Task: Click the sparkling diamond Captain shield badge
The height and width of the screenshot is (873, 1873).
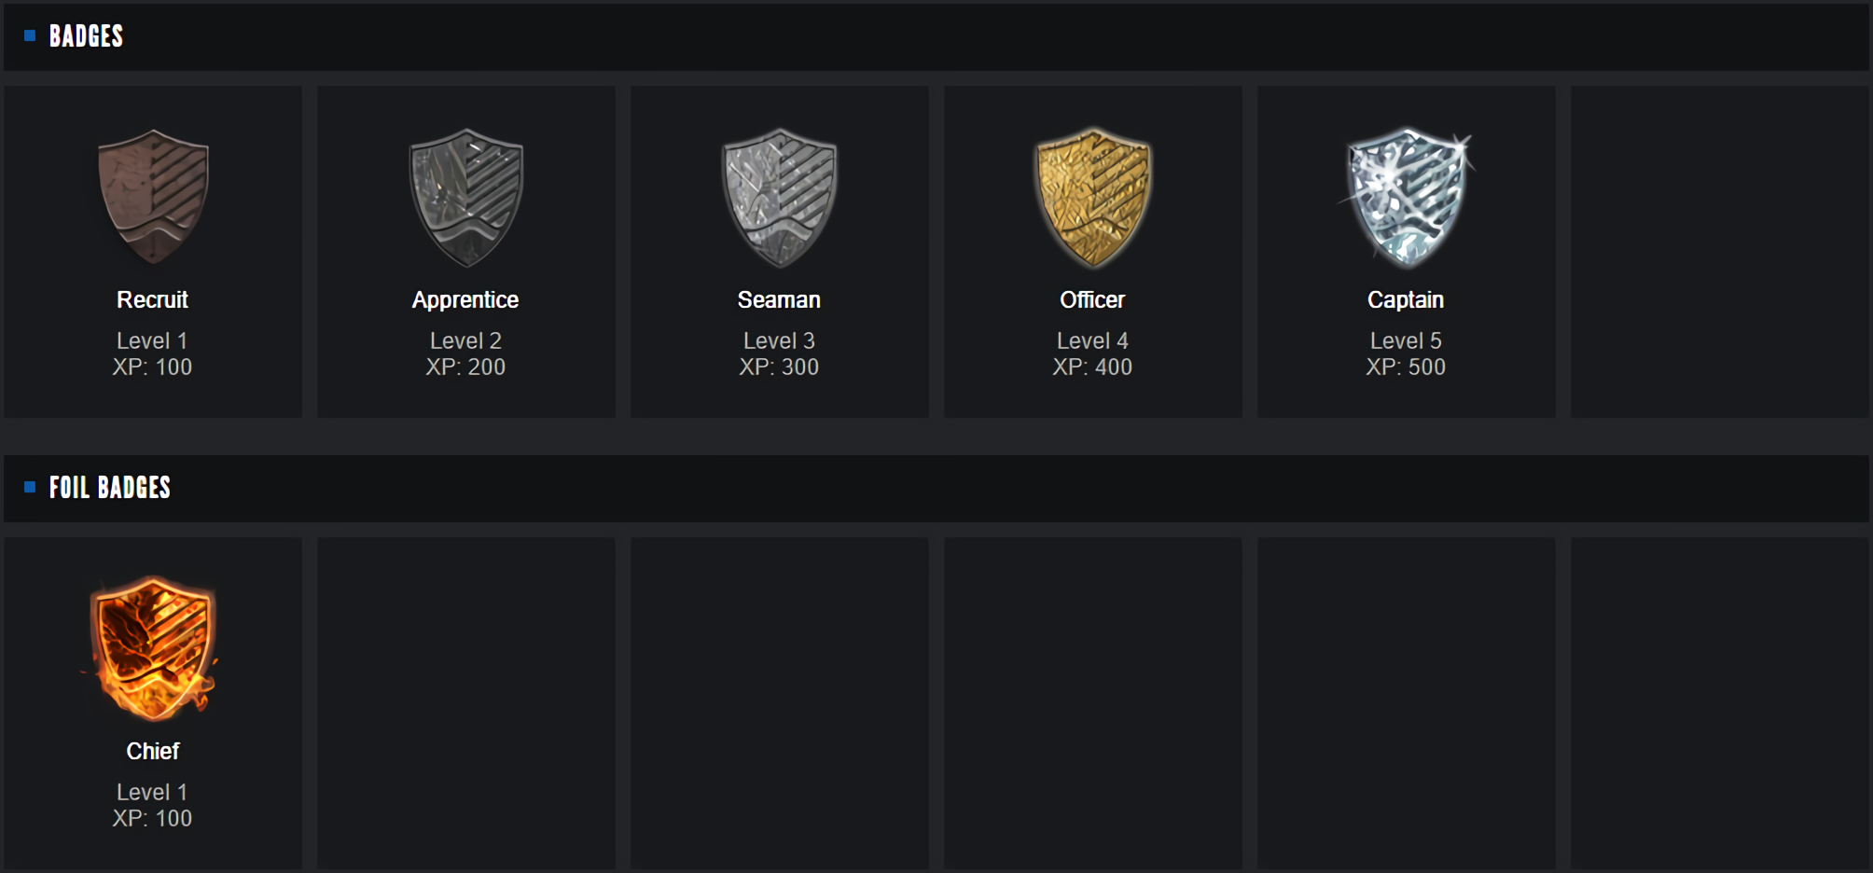Action: coord(1407,197)
